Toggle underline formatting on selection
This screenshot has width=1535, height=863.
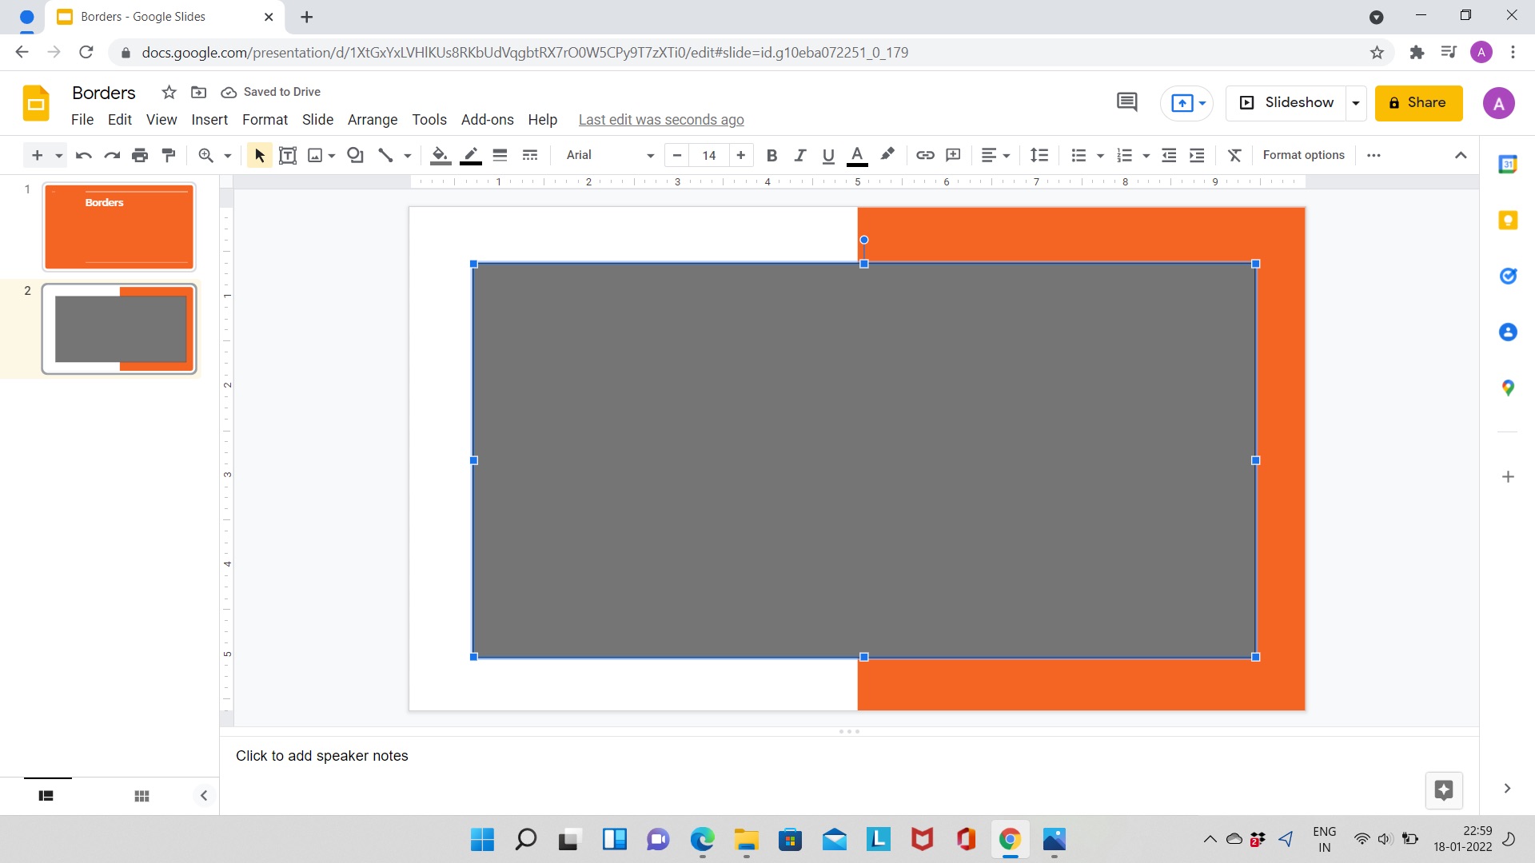click(x=827, y=155)
